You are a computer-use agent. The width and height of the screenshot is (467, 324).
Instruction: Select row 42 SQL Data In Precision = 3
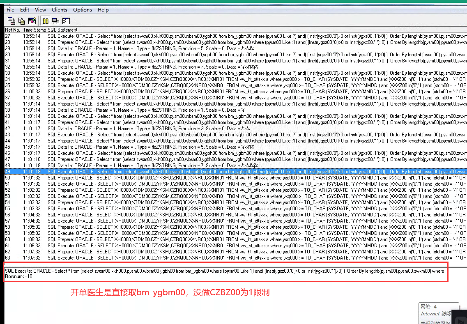pos(236,129)
